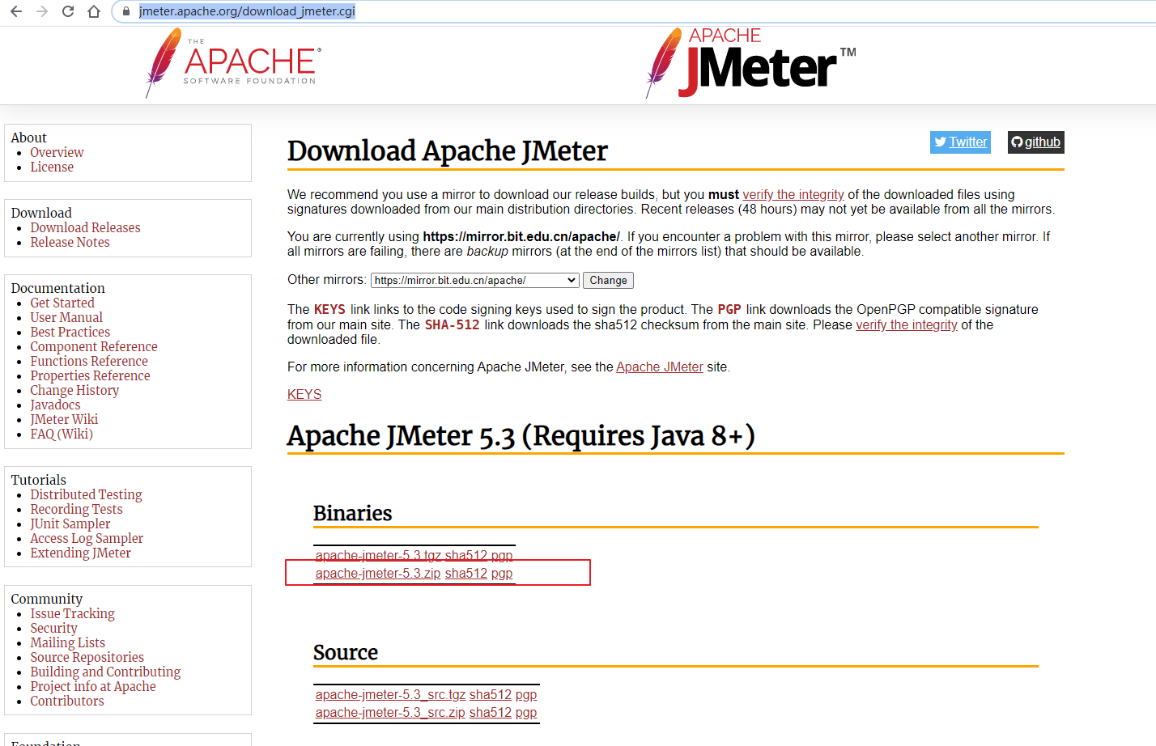Open Download Releases in sidebar
Image resolution: width=1156 pixels, height=746 pixels.
coord(85,227)
